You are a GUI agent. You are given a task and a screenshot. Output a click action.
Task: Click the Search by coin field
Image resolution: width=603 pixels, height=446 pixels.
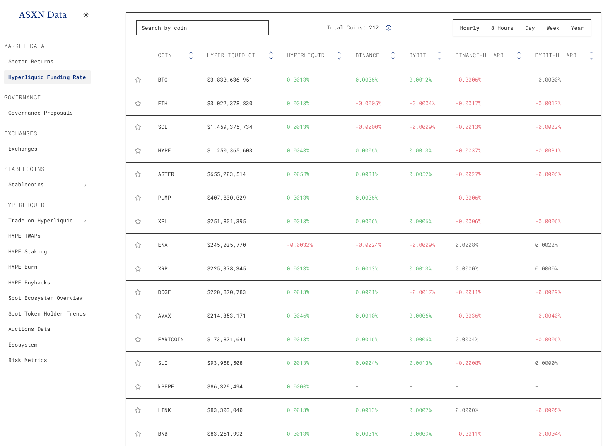click(202, 28)
